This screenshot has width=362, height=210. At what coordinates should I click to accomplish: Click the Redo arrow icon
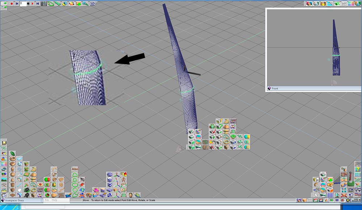coord(351,190)
